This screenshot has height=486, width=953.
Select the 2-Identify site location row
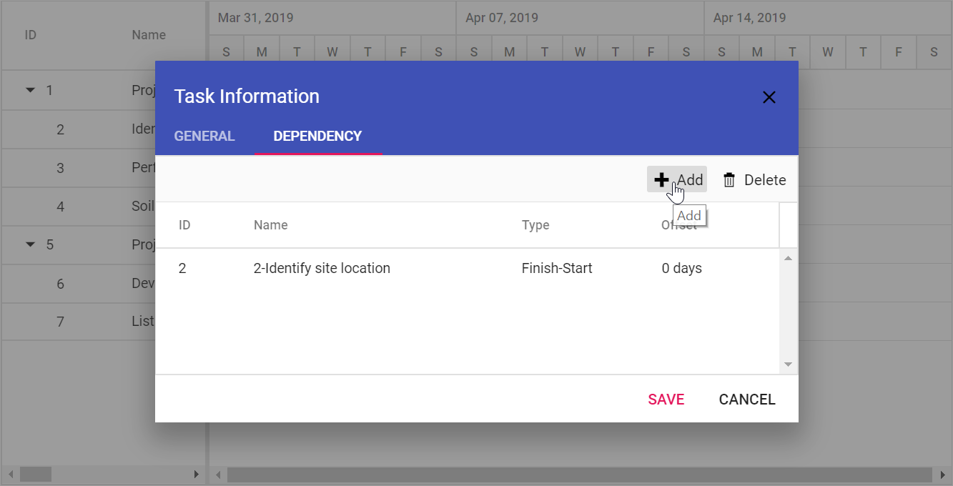467,269
